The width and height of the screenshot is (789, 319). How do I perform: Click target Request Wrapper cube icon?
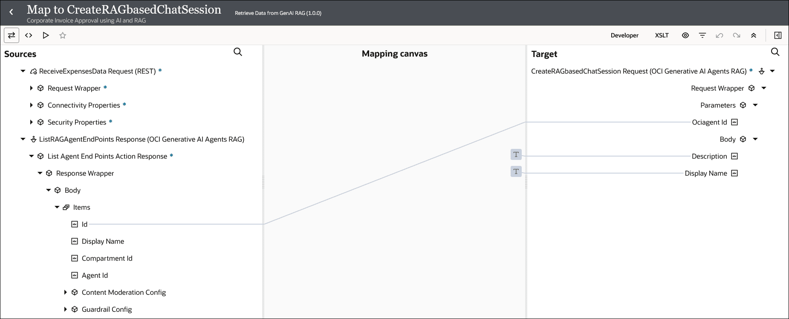point(751,88)
